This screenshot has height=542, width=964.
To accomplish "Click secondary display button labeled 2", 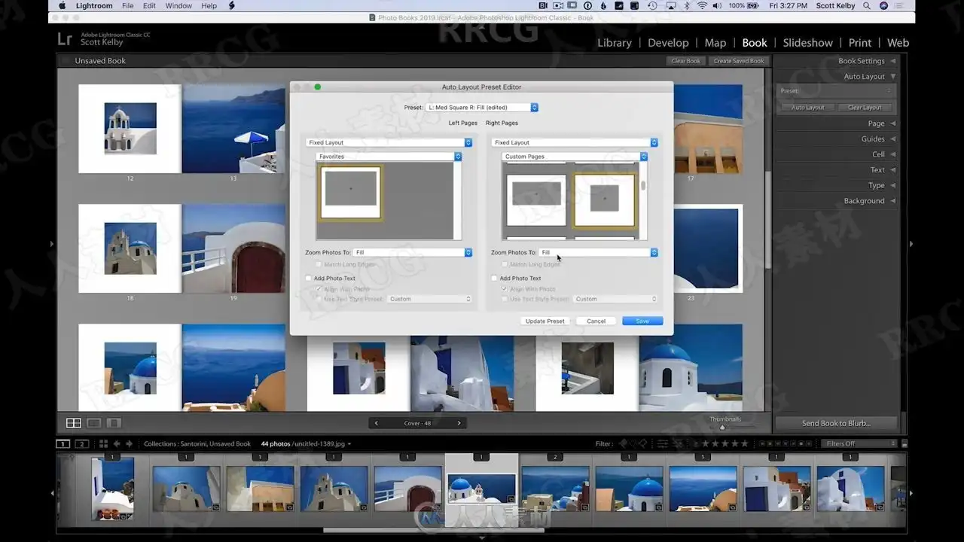I will 82,444.
